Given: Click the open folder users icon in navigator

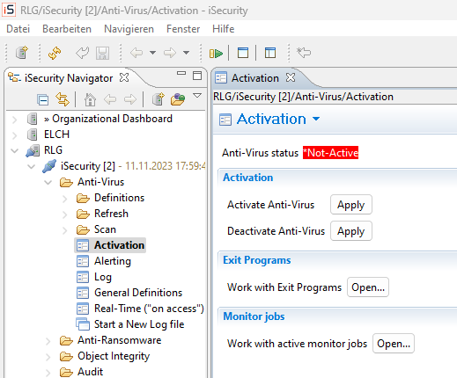Looking at the screenshot, I should (x=178, y=99).
